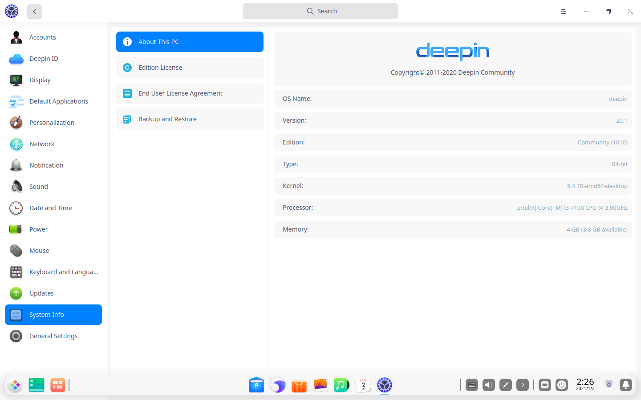Launch the Deepin Browser from the dock

(278, 385)
